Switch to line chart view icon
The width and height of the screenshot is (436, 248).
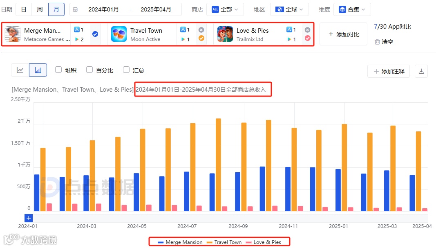[20, 70]
